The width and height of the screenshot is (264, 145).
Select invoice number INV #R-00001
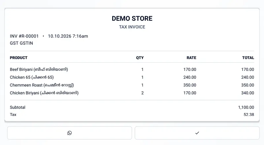(24, 36)
